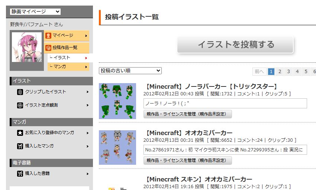The width and height of the screenshot is (316, 190).
Task: Click the イラストを投稿する button
Action: tap(235, 45)
